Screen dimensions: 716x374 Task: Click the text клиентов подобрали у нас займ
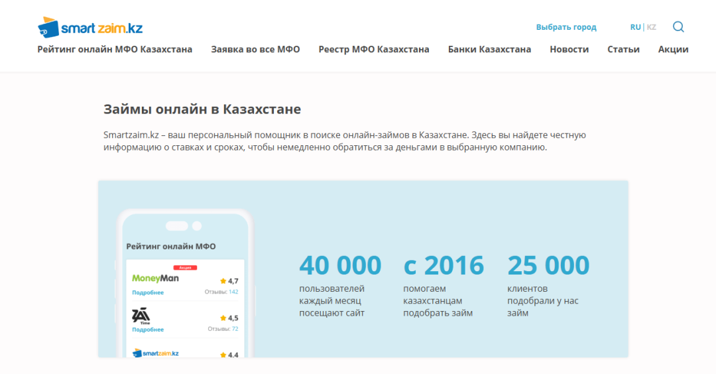pyautogui.click(x=543, y=301)
